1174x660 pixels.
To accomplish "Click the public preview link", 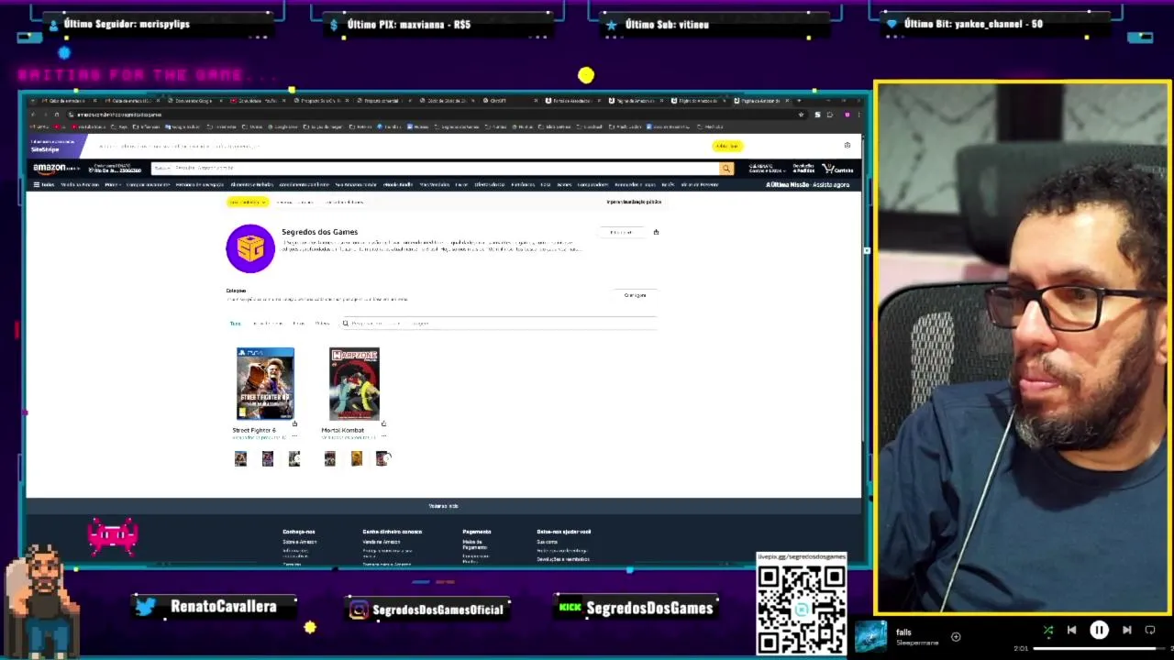I will pos(634,202).
